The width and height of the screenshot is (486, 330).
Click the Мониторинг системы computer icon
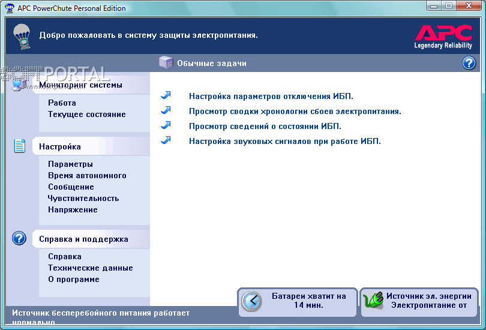click(19, 85)
